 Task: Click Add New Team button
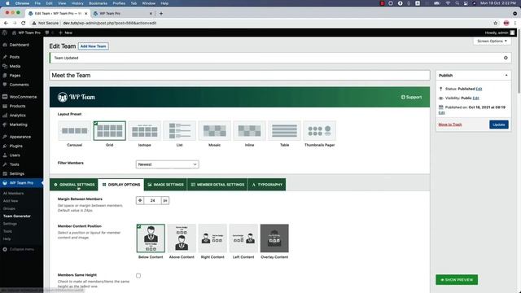(x=94, y=46)
